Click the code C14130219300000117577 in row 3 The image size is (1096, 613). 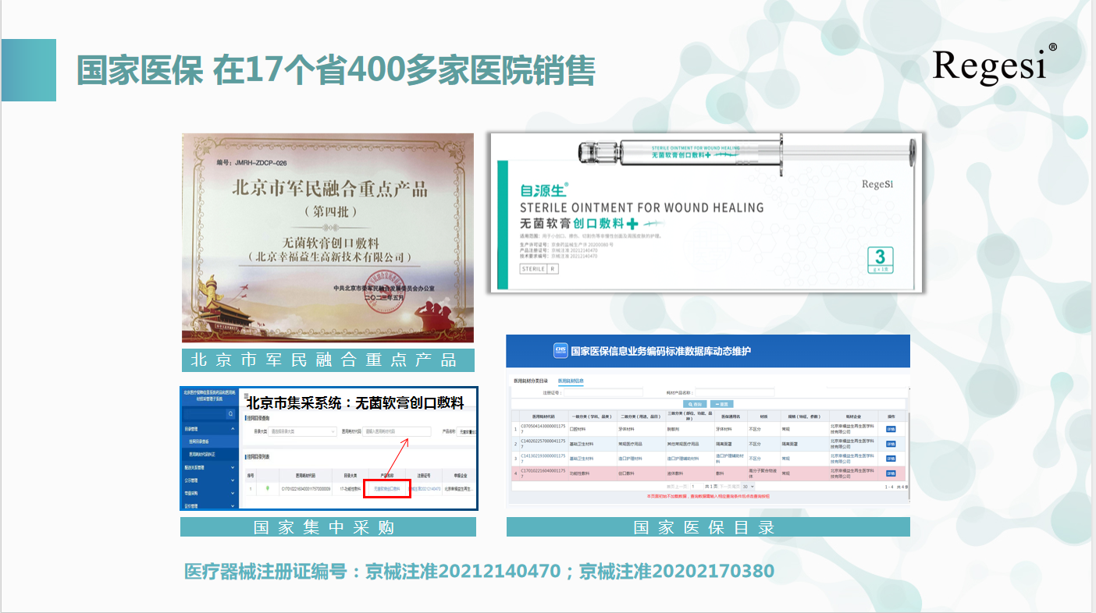pos(542,459)
